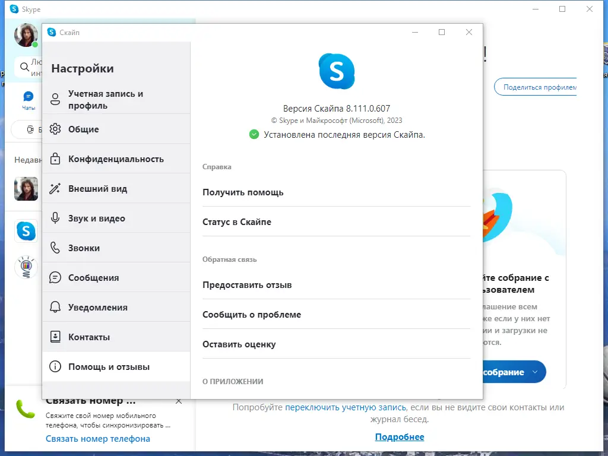Click the Messages speech bubble icon

[55, 277]
